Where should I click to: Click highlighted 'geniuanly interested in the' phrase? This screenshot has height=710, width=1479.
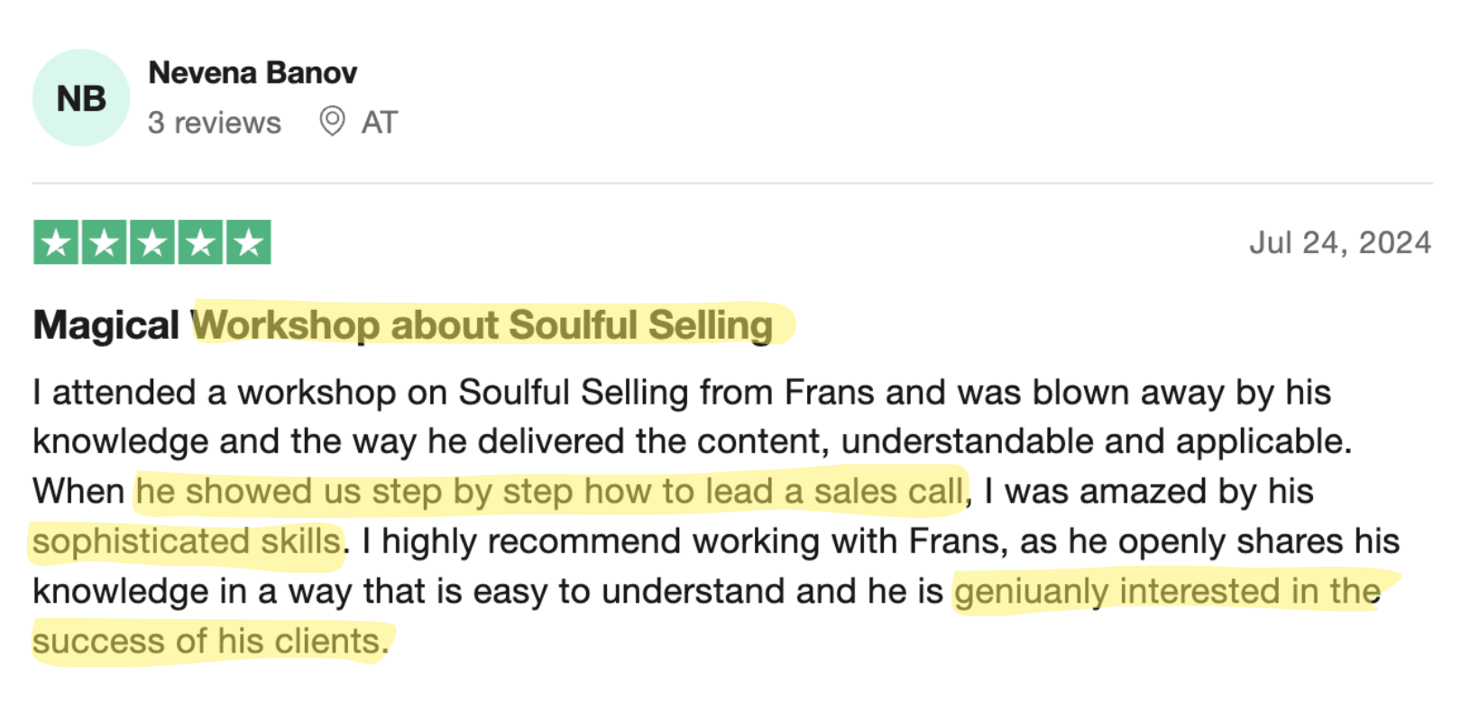coord(1167,592)
